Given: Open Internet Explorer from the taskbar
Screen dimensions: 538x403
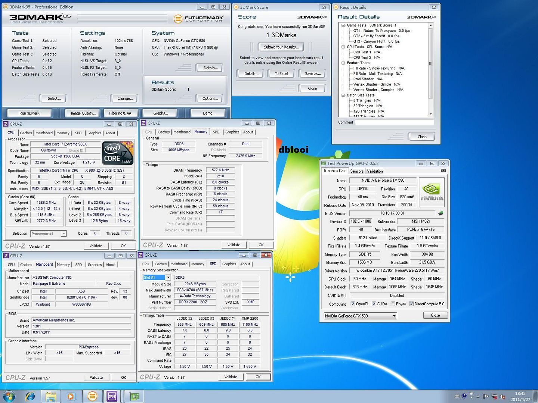Looking at the screenshot, I should pos(30,396).
